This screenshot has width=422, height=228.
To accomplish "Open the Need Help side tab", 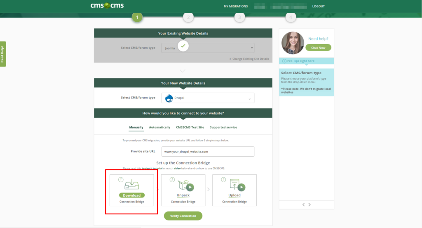I will coord(3,54).
